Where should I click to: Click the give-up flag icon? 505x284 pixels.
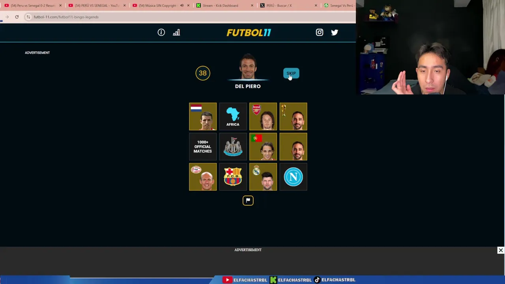pyautogui.click(x=248, y=200)
